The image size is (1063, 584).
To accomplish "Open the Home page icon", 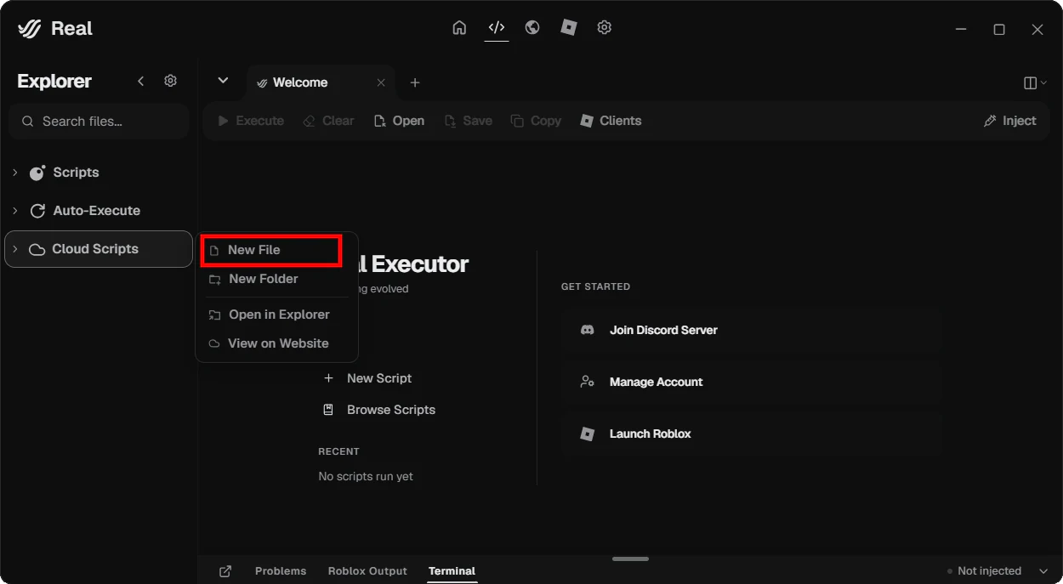I will coord(459,28).
